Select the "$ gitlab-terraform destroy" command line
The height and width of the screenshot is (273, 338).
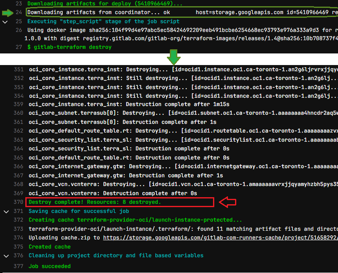69,47
